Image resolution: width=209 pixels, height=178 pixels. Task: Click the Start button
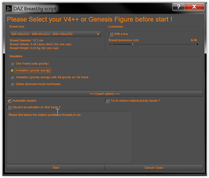[x=56, y=168]
